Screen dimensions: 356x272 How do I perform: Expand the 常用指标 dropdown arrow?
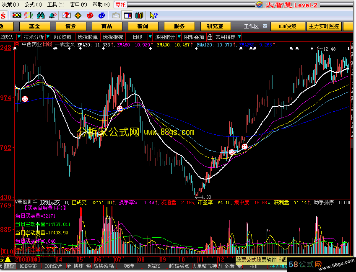[239, 37]
